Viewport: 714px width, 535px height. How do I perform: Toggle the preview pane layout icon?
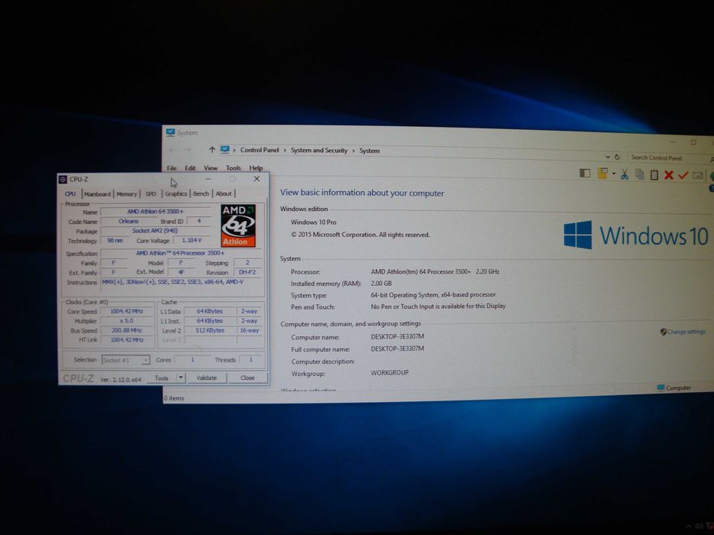pyautogui.click(x=585, y=173)
